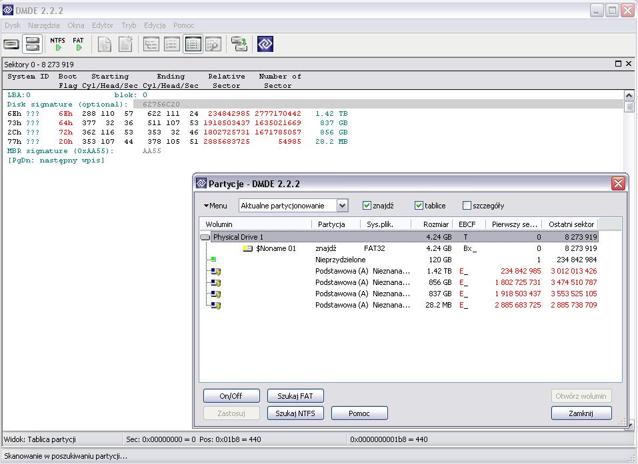Screen dimensions: 638x464
Task: Select the NTFS quick scan icon
Action: [58, 44]
